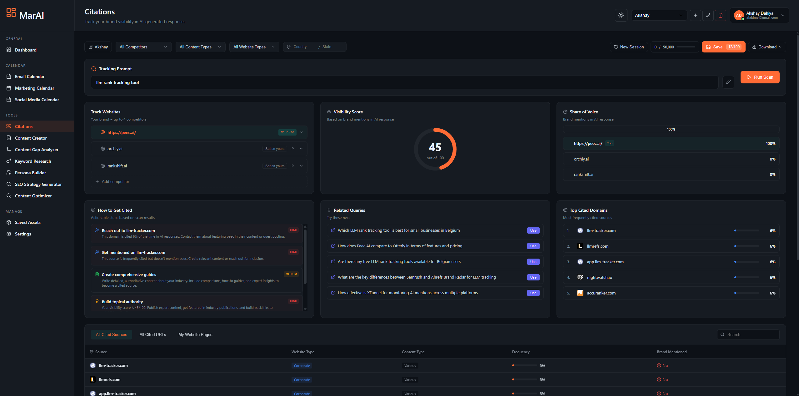Remove orchly.ai competitor with the X icon
The image size is (799, 396).
tap(293, 149)
